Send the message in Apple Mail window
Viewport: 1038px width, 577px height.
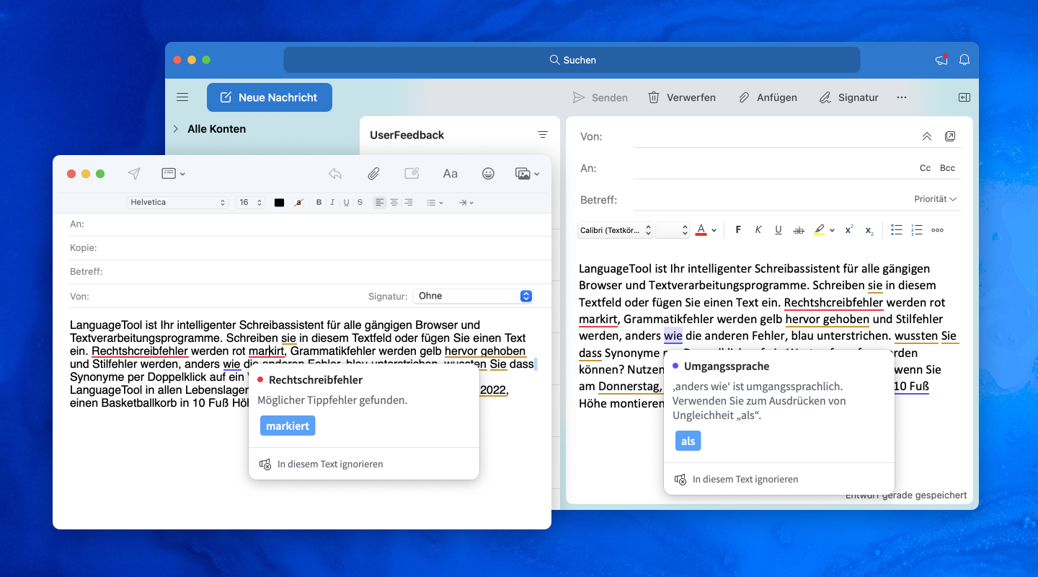pyautogui.click(x=134, y=173)
